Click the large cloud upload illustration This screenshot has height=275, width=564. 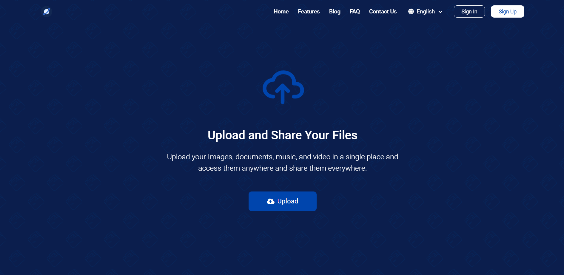coord(283,87)
